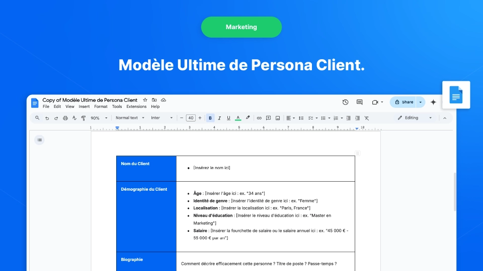Open version history clock icon
The height and width of the screenshot is (271, 483).
click(x=345, y=102)
